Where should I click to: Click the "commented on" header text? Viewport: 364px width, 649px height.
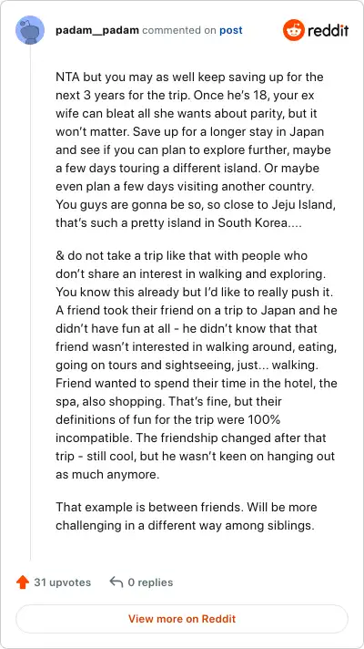click(x=179, y=31)
